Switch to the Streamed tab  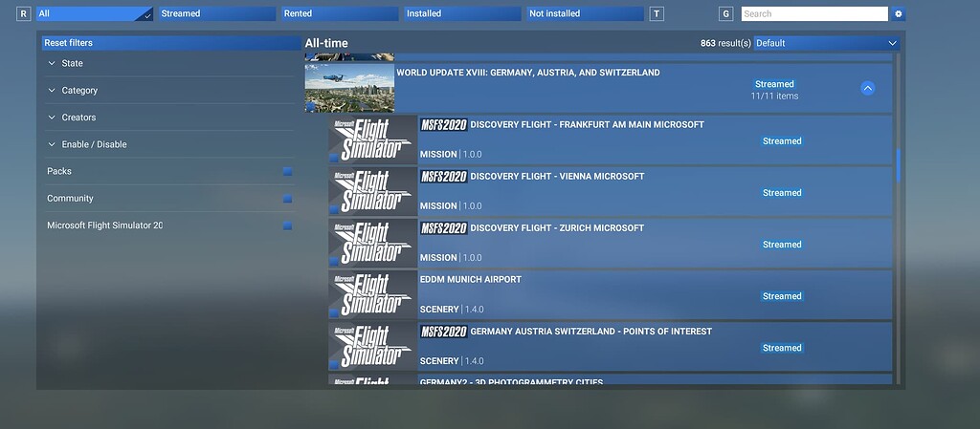pyautogui.click(x=217, y=13)
